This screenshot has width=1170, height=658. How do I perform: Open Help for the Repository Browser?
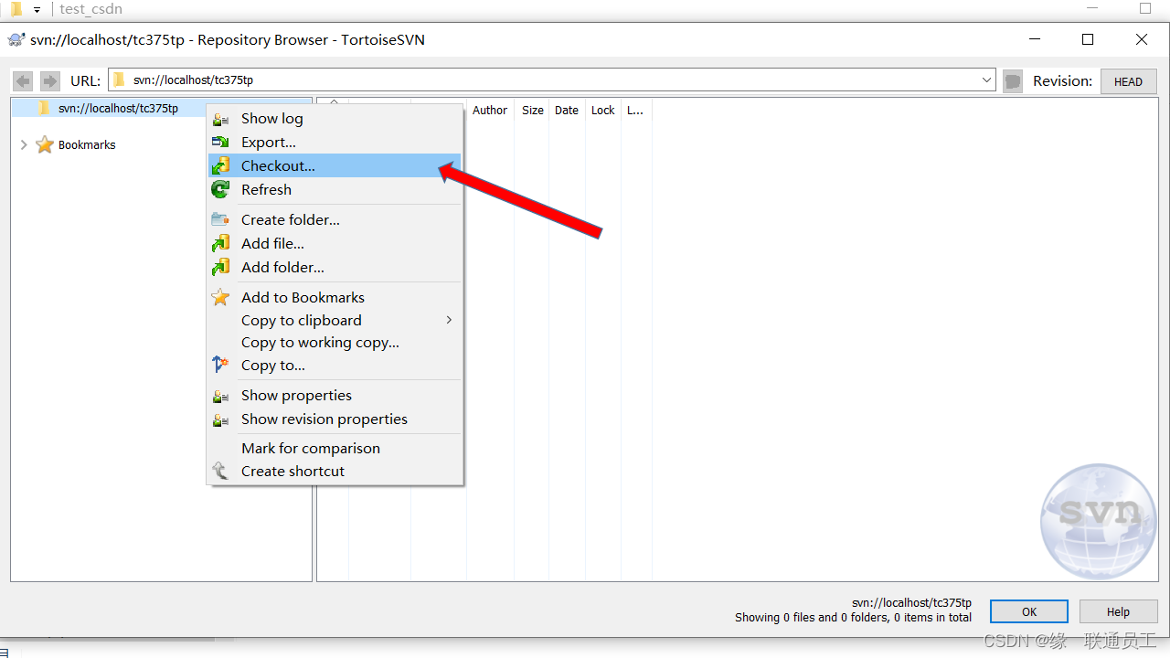click(x=1118, y=611)
